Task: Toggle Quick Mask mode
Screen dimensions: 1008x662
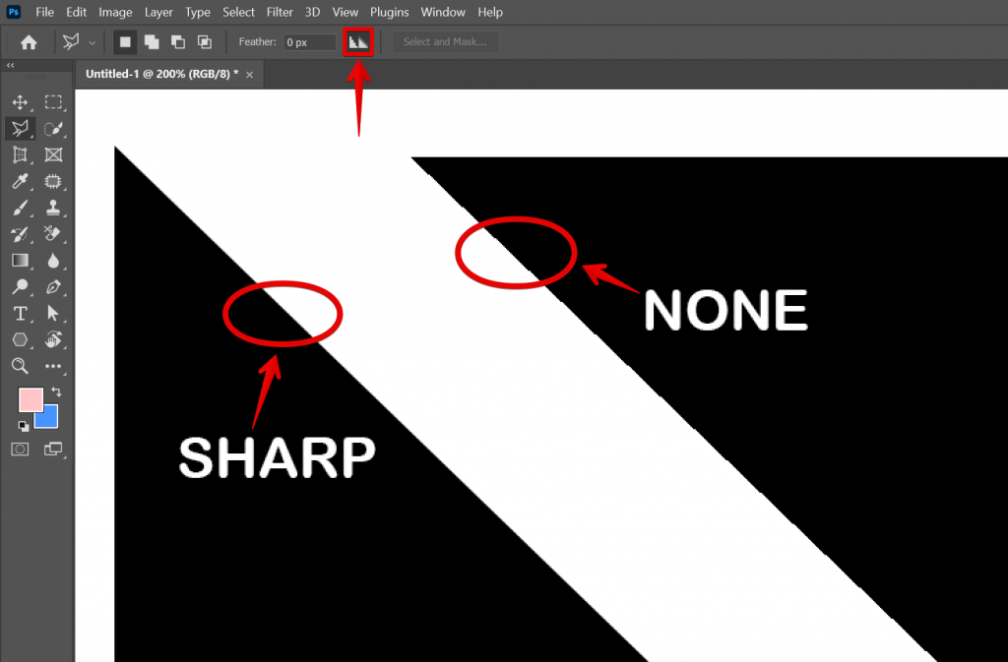Action: 20,449
